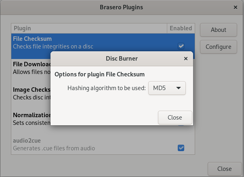Open the MD5 hashing algorithm dropdown
The image size is (244, 177).
point(167,88)
